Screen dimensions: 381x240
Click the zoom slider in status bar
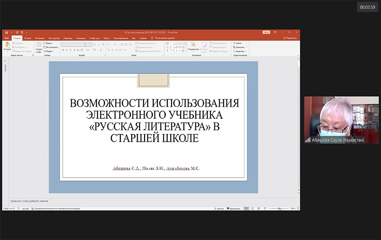pyautogui.click(x=280, y=208)
